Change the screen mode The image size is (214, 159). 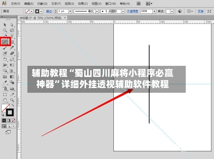click(8, 132)
